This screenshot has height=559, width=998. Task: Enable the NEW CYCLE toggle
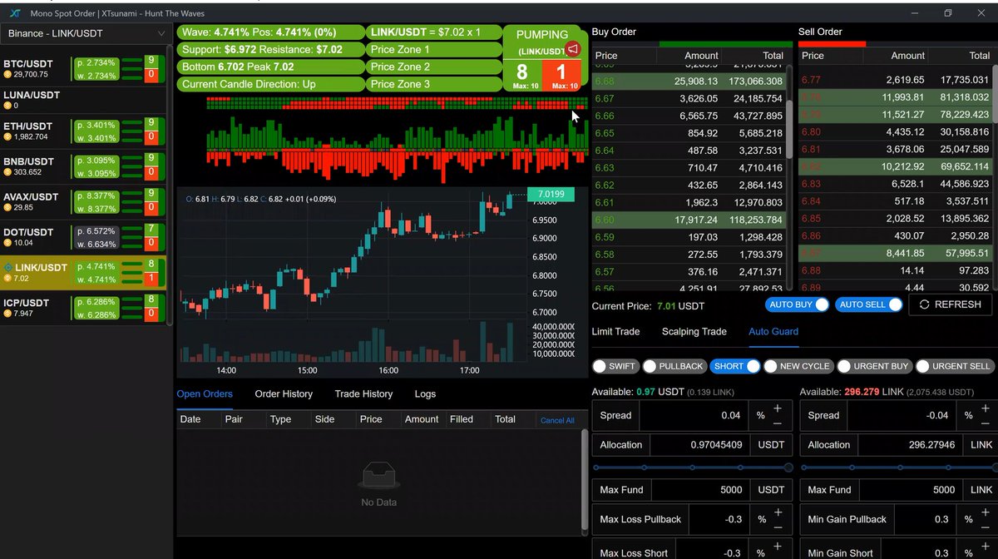[798, 366]
